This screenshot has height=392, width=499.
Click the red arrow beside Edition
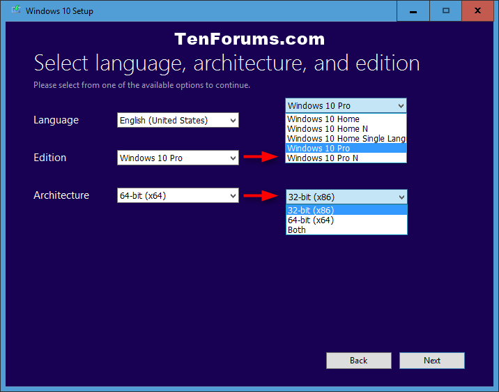(261, 158)
